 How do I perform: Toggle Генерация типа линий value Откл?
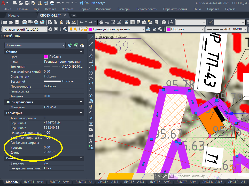click(x=64, y=168)
